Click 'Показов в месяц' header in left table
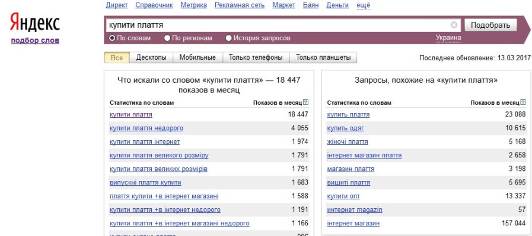532x236 pixels. tap(277, 102)
